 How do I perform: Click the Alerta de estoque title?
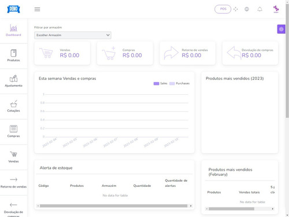[56, 168]
